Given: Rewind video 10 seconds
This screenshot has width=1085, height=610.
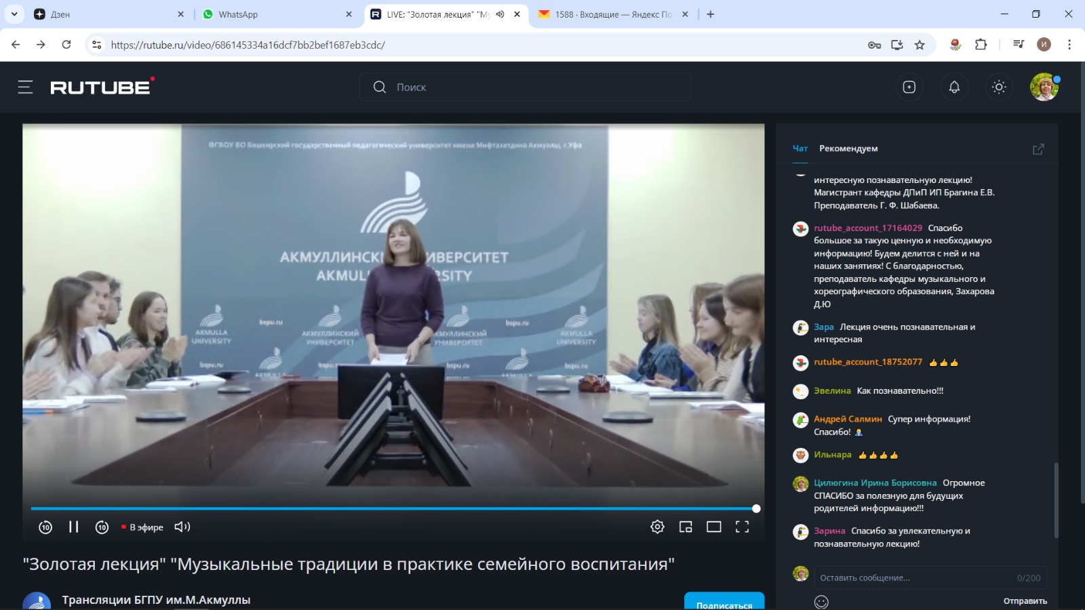Looking at the screenshot, I should pyautogui.click(x=45, y=527).
